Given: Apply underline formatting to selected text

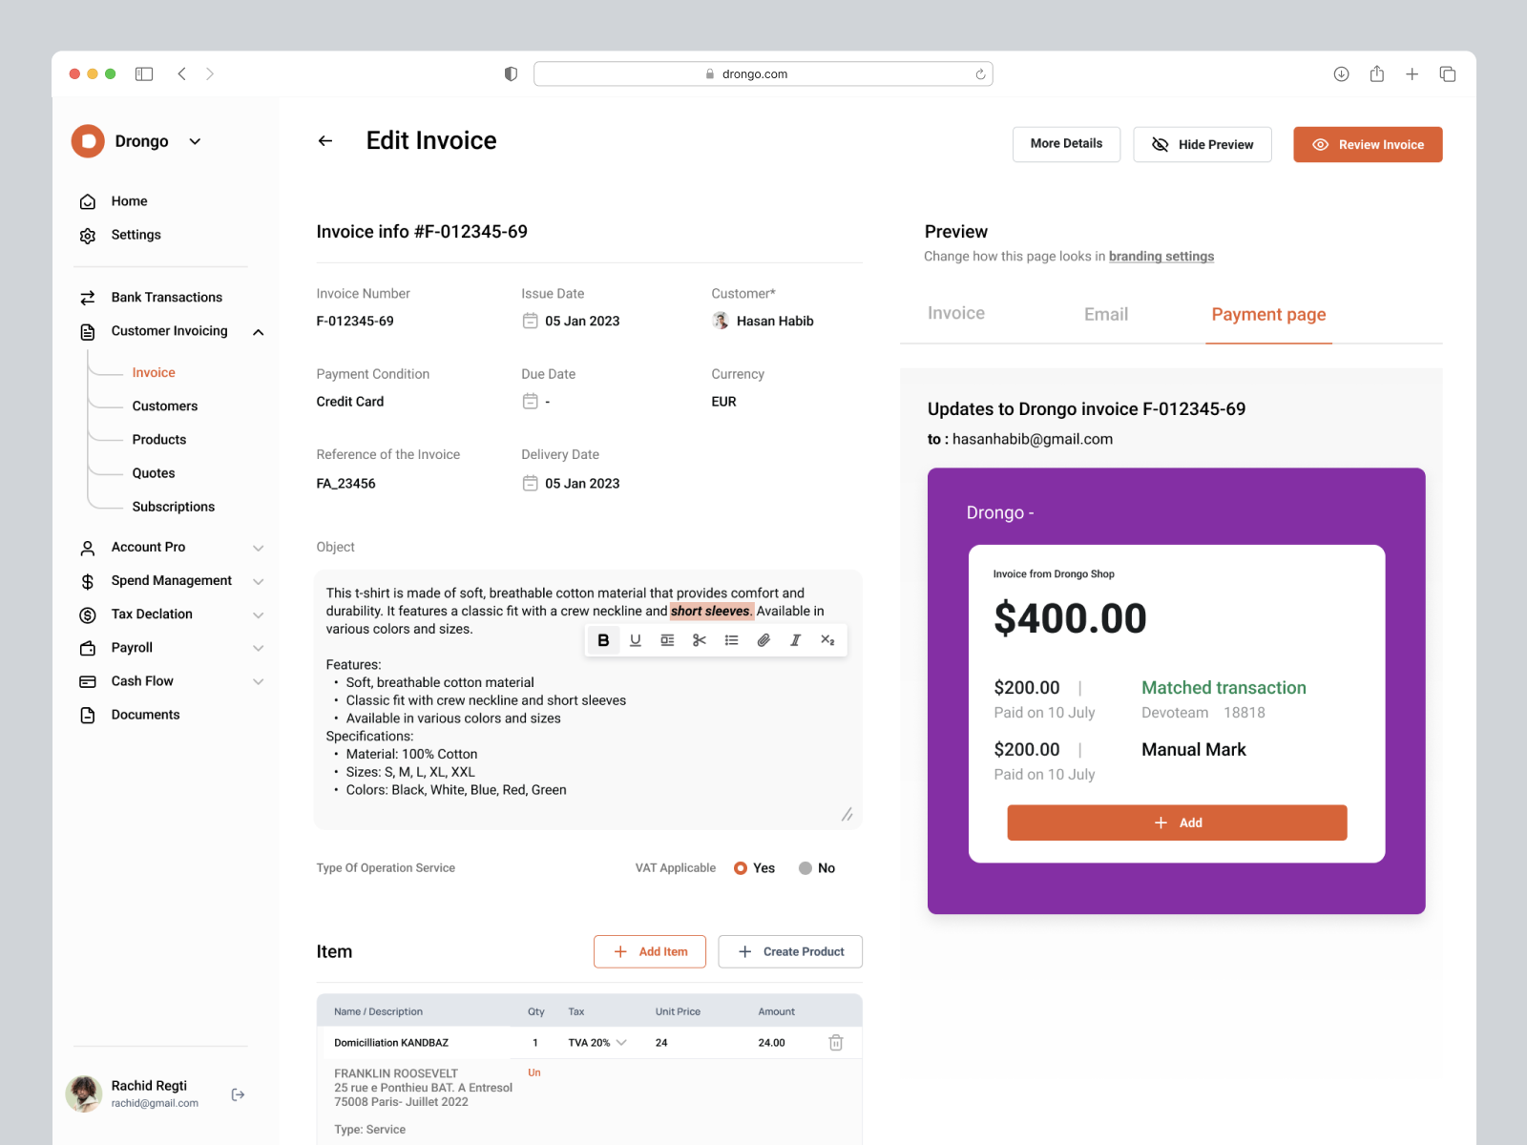Looking at the screenshot, I should tap(635, 640).
